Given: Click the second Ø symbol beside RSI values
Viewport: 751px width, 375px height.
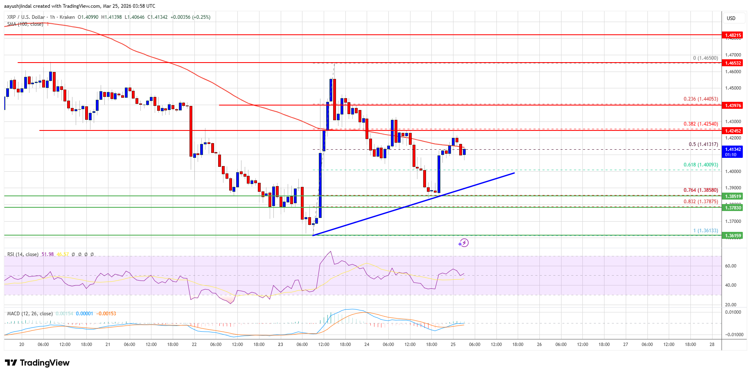Looking at the screenshot, I should [80, 254].
